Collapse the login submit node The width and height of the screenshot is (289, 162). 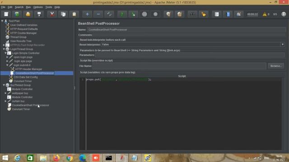[7, 65]
